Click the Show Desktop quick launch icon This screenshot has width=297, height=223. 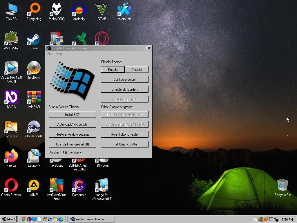[x=35, y=219]
